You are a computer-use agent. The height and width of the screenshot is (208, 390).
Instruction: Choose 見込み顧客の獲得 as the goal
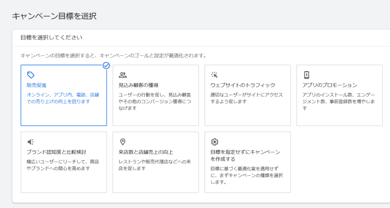tap(156, 95)
